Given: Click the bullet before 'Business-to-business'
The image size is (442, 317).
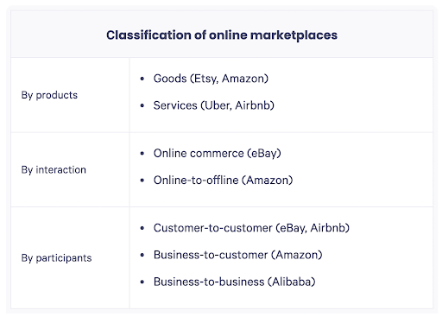Looking at the screenshot, I should pyautogui.click(x=142, y=282).
